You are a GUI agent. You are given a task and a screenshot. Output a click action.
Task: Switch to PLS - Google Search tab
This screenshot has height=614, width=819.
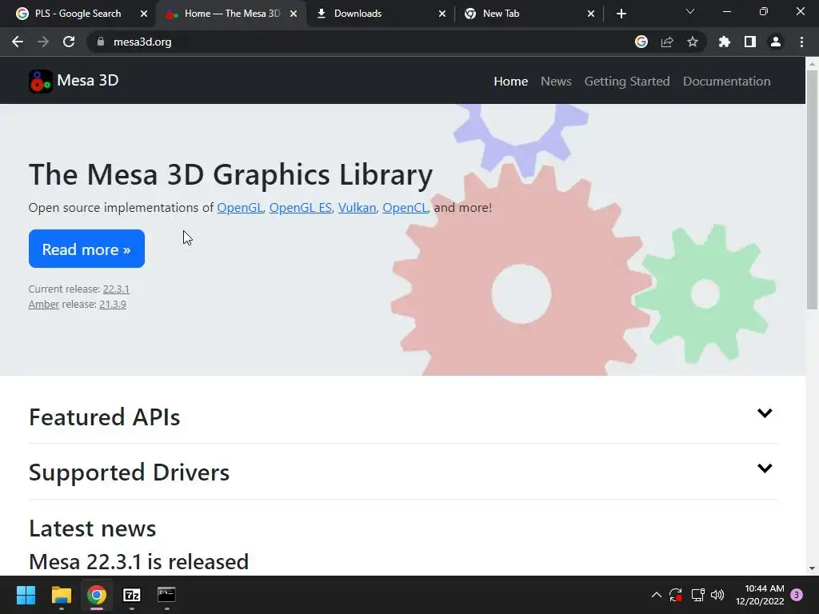[78, 14]
